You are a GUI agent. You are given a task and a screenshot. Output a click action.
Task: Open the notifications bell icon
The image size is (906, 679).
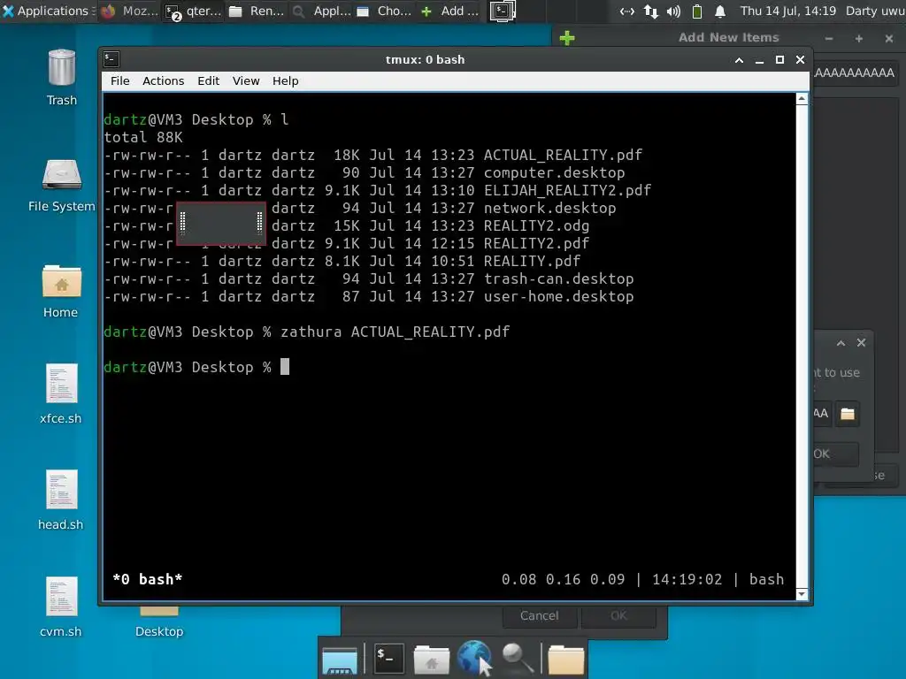(720, 11)
